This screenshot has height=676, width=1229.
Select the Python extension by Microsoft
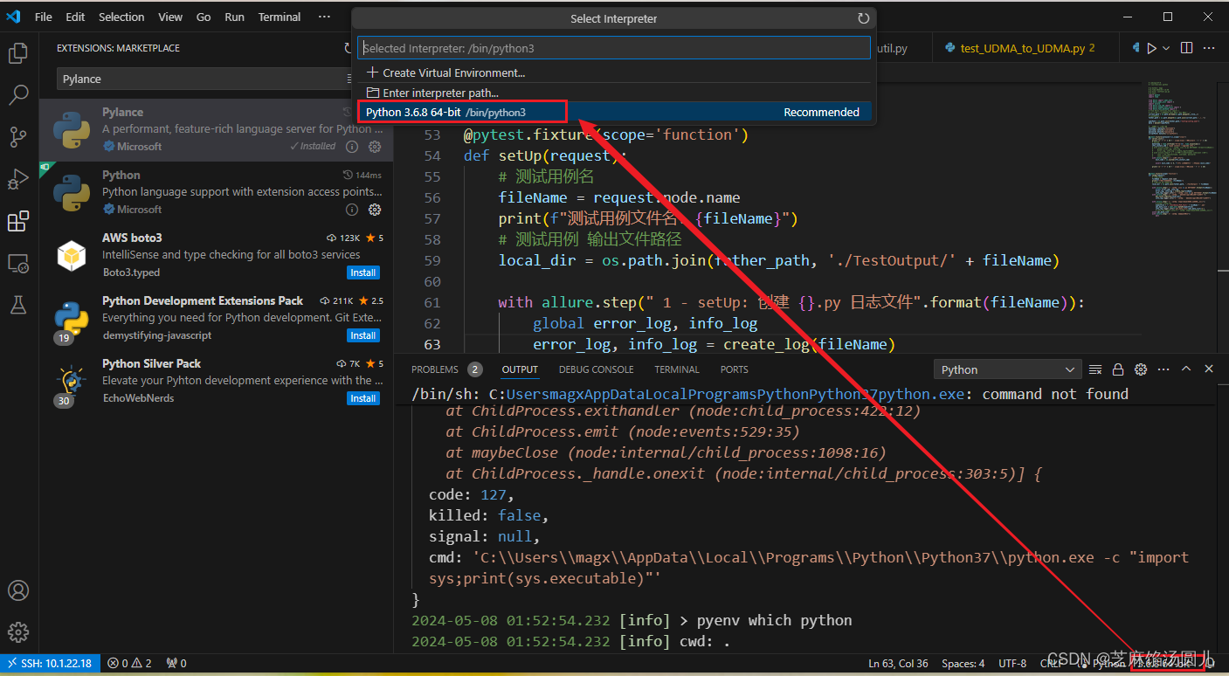[216, 192]
